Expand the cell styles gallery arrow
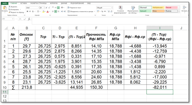The image size is (192, 105). [x=179, y=12]
